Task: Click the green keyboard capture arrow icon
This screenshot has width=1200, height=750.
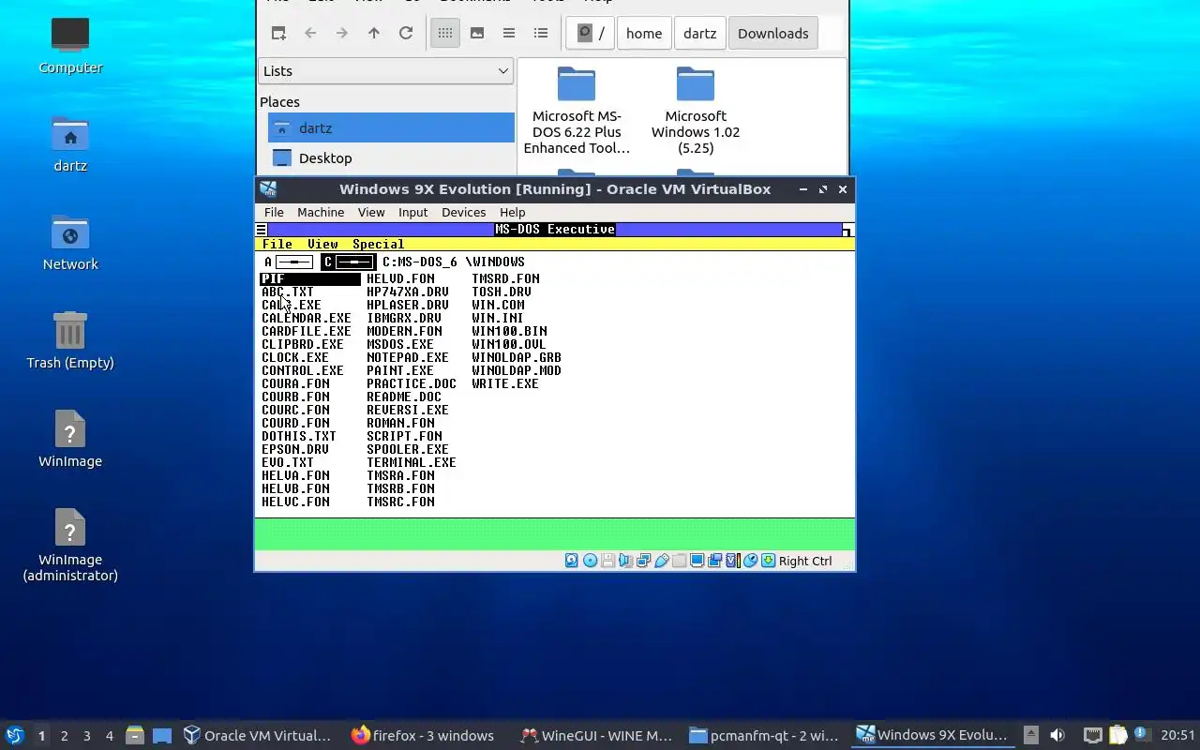Action: [768, 561]
